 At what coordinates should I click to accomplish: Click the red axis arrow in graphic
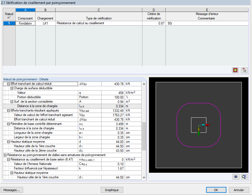(x=208, y=125)
